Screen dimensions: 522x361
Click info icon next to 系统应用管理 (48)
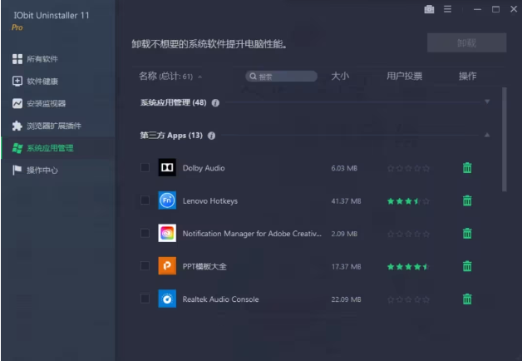pyautogui.click(x=215, y=103)
